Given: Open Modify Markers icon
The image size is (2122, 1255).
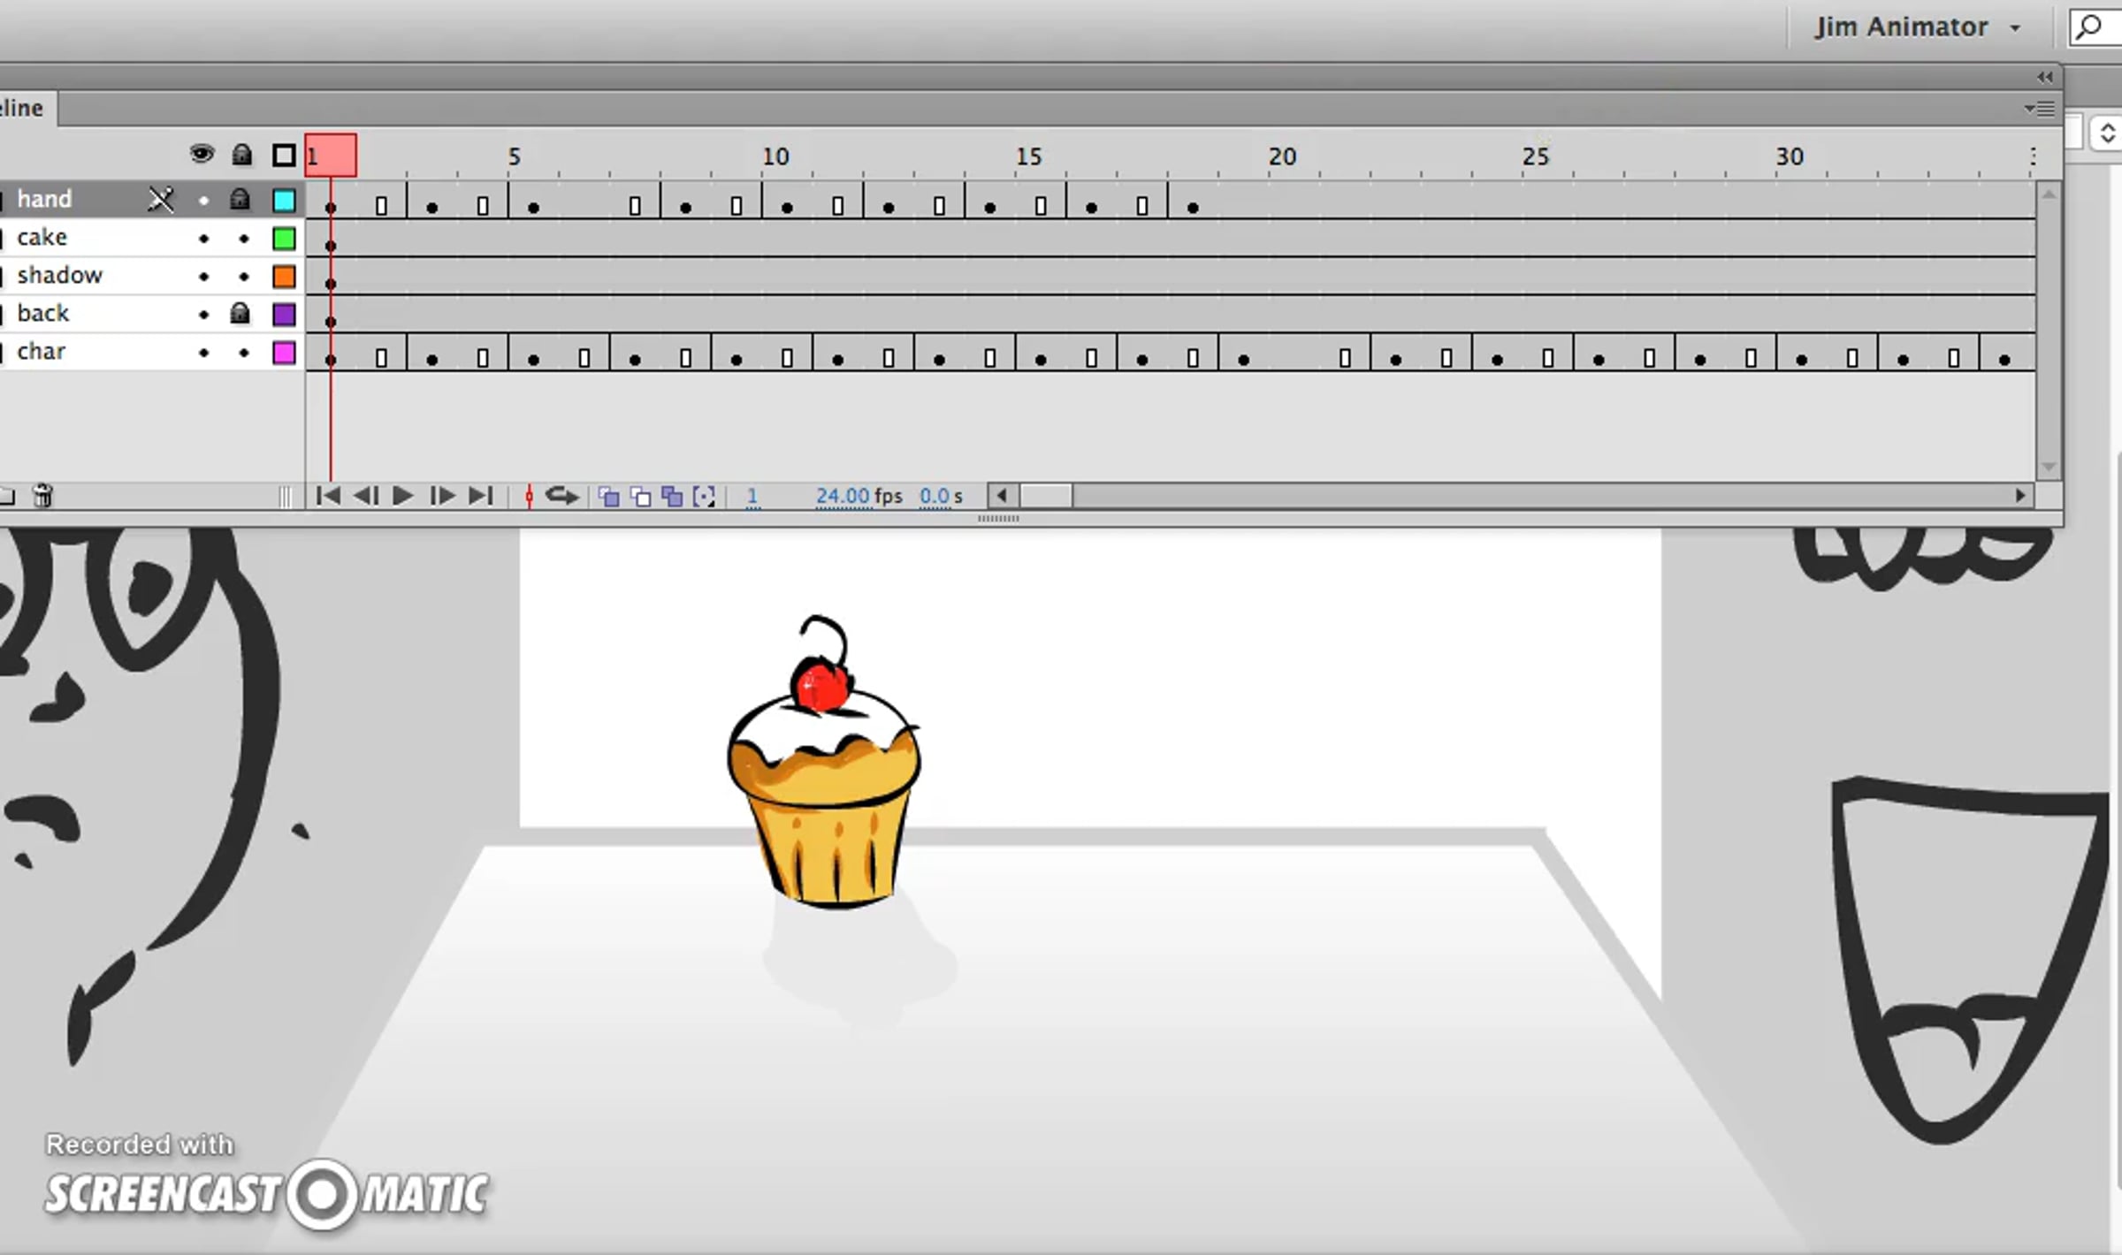Looking at the screenshot, I should (x=704, y=496).
